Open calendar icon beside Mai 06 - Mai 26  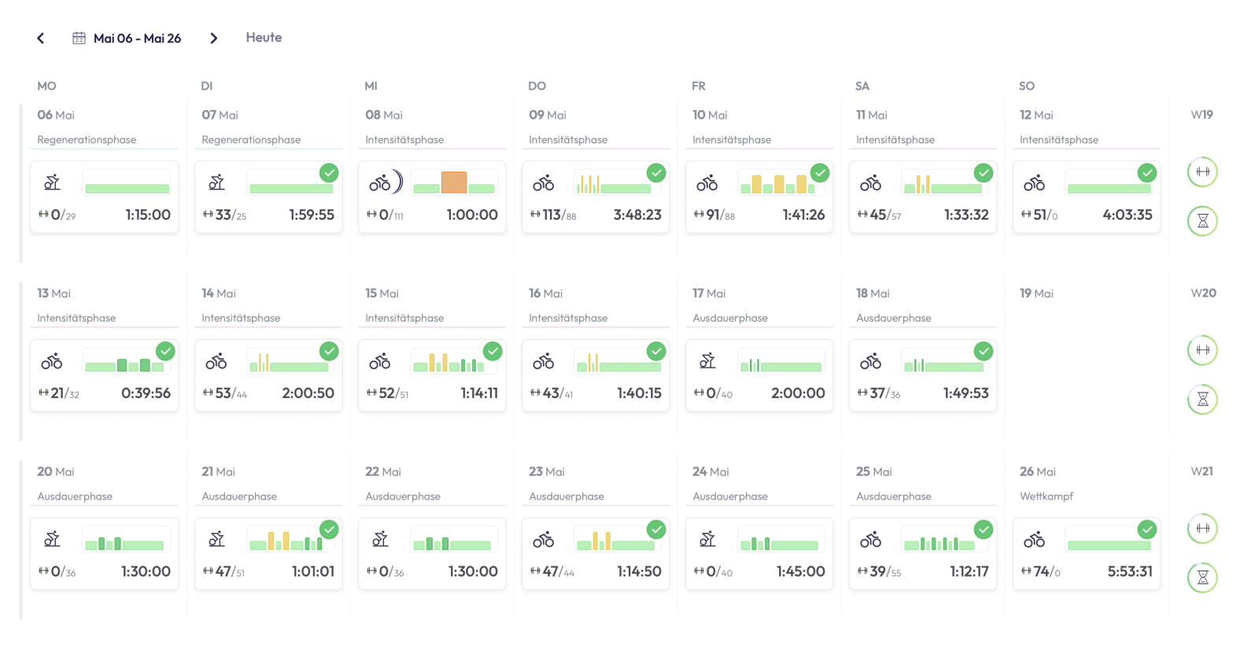pos(79,38)
